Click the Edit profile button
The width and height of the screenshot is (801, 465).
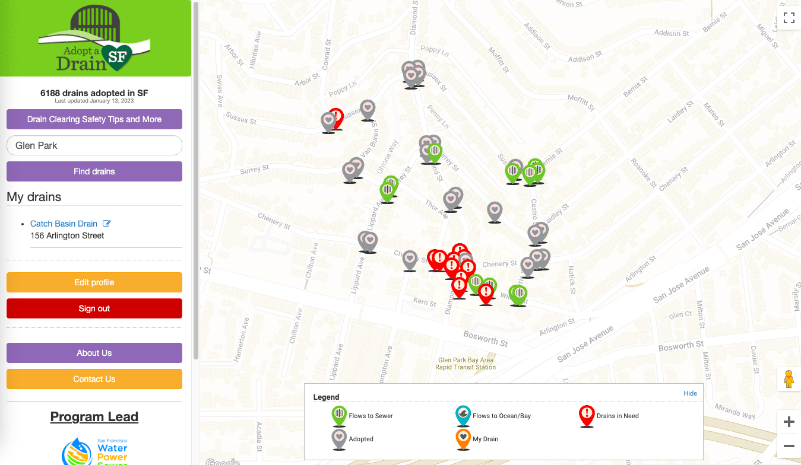(94, 282)
